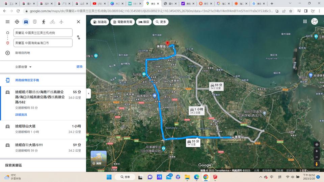Open the tab search dropdown
Viewport: 324px width, 182px height.
coord(290,3)
